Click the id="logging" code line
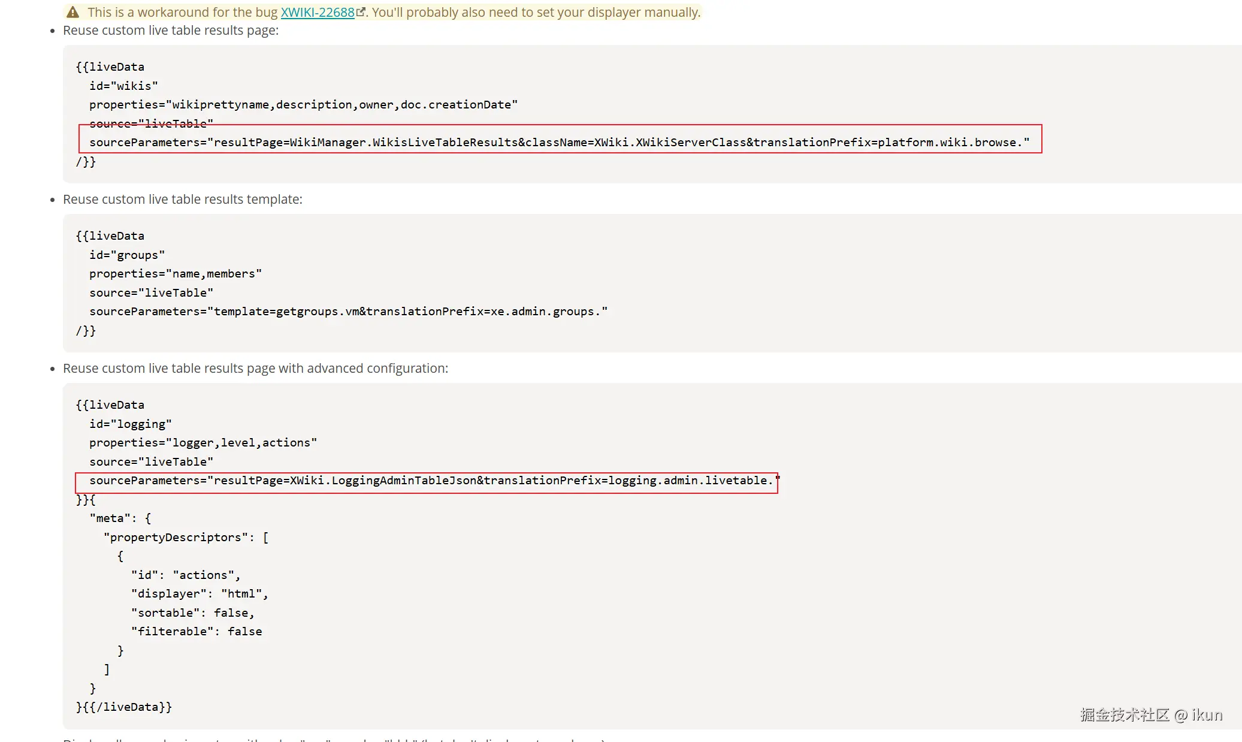 click(131, 424)
